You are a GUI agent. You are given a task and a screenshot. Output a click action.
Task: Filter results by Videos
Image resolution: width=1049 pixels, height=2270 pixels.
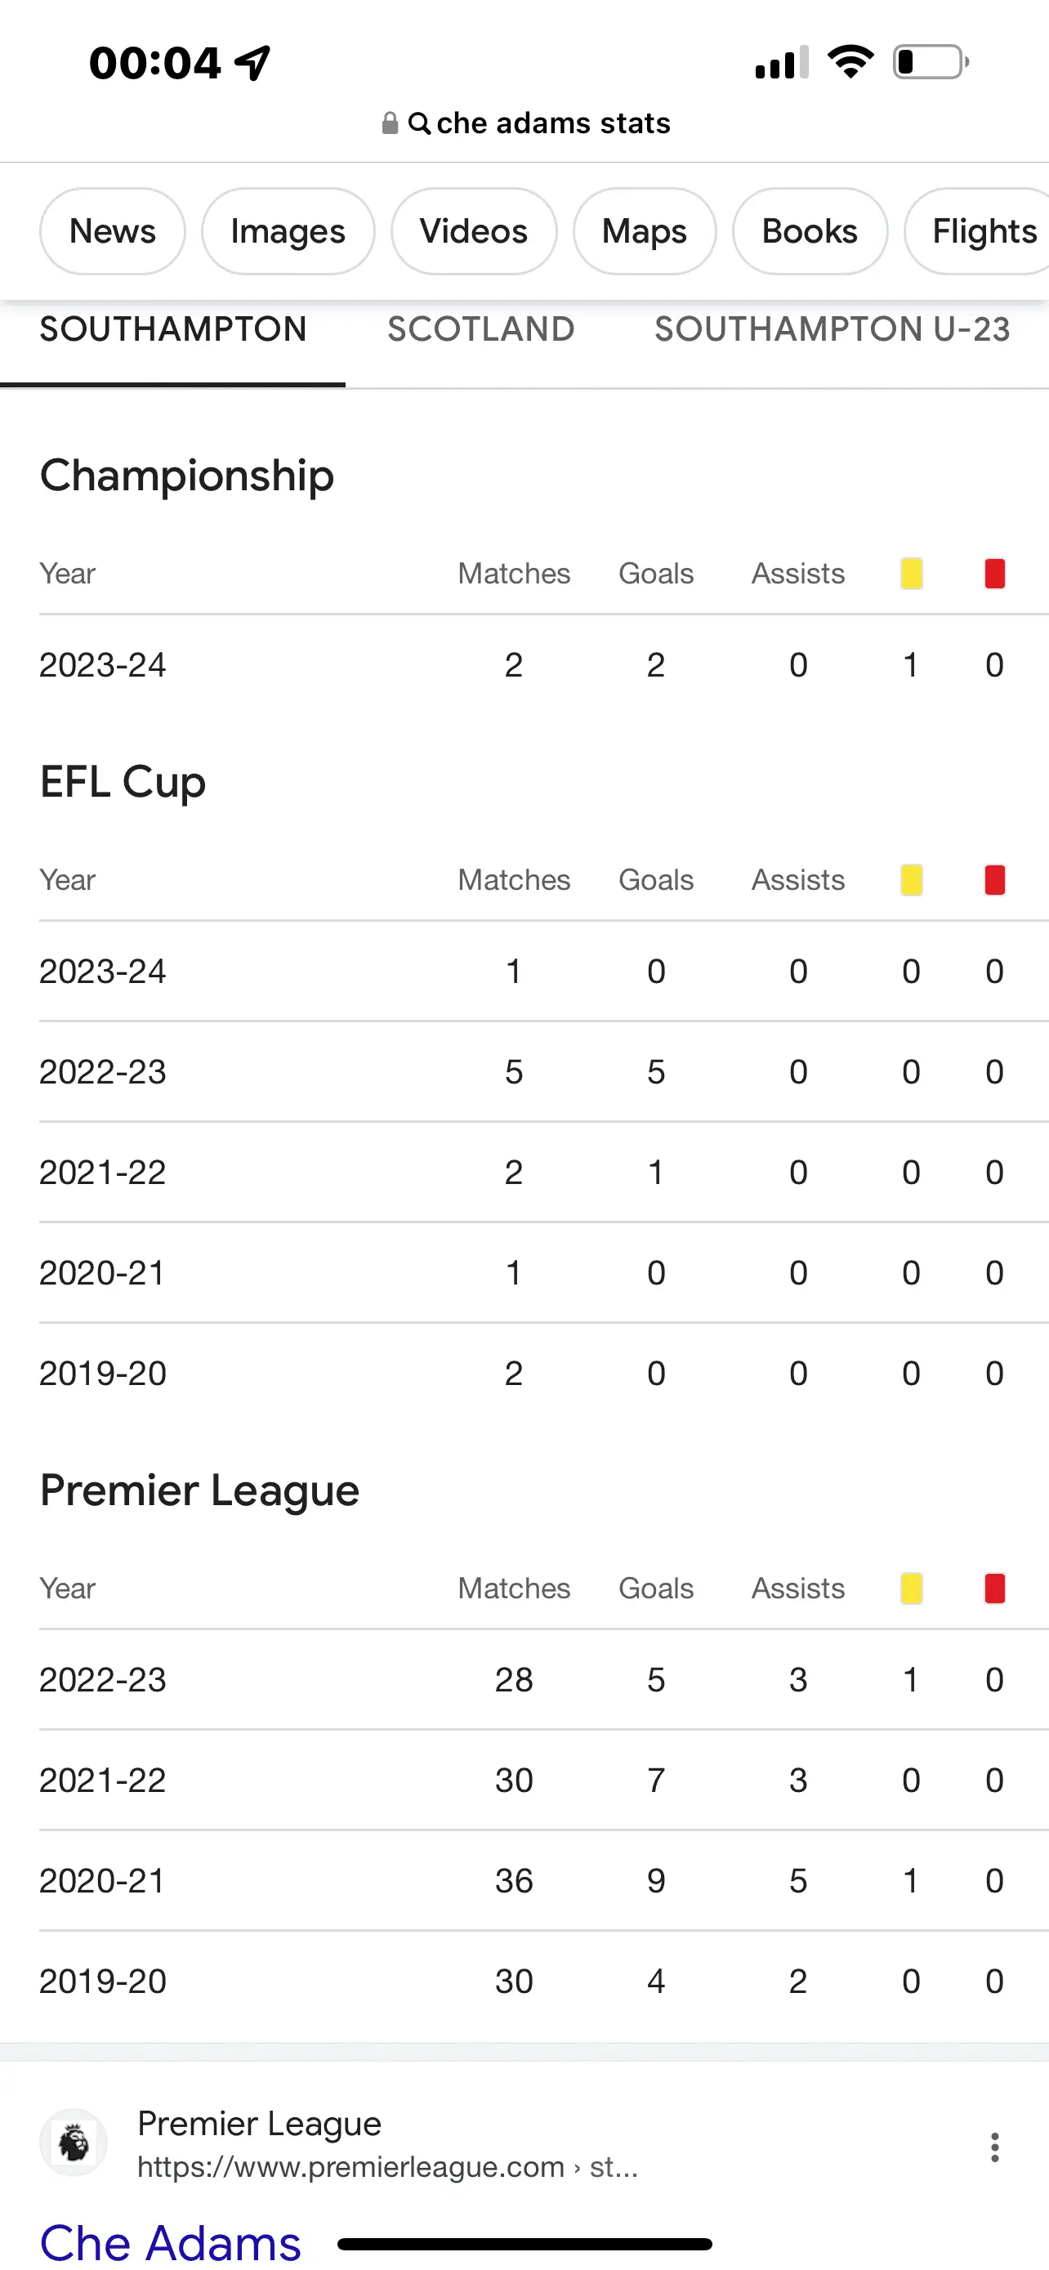tap(474, 232)
